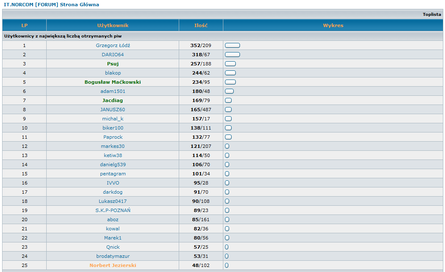Click the 165/487 count value
Screen dimensions: 445x272
pos(201,110)
